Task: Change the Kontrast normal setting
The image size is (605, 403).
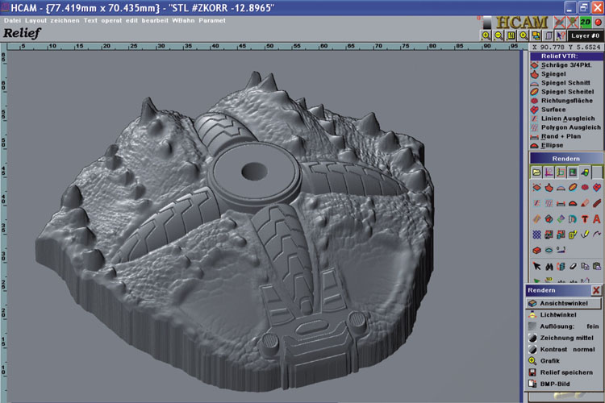Action: click(564, 349)
